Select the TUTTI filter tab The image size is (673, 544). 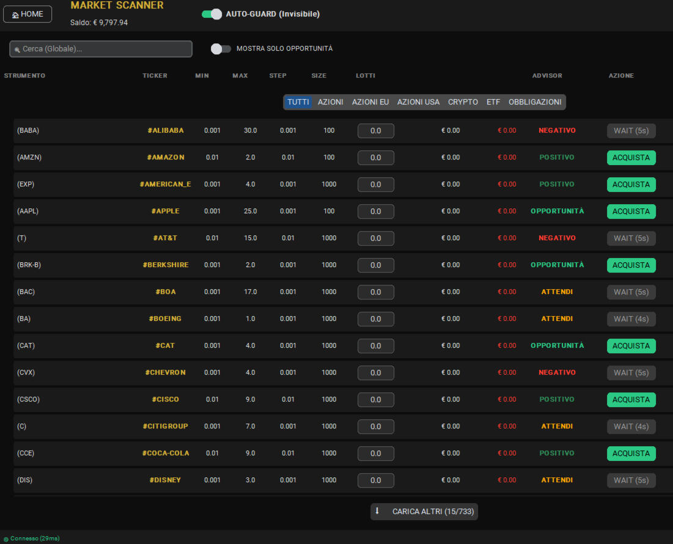tap(298, 102)
